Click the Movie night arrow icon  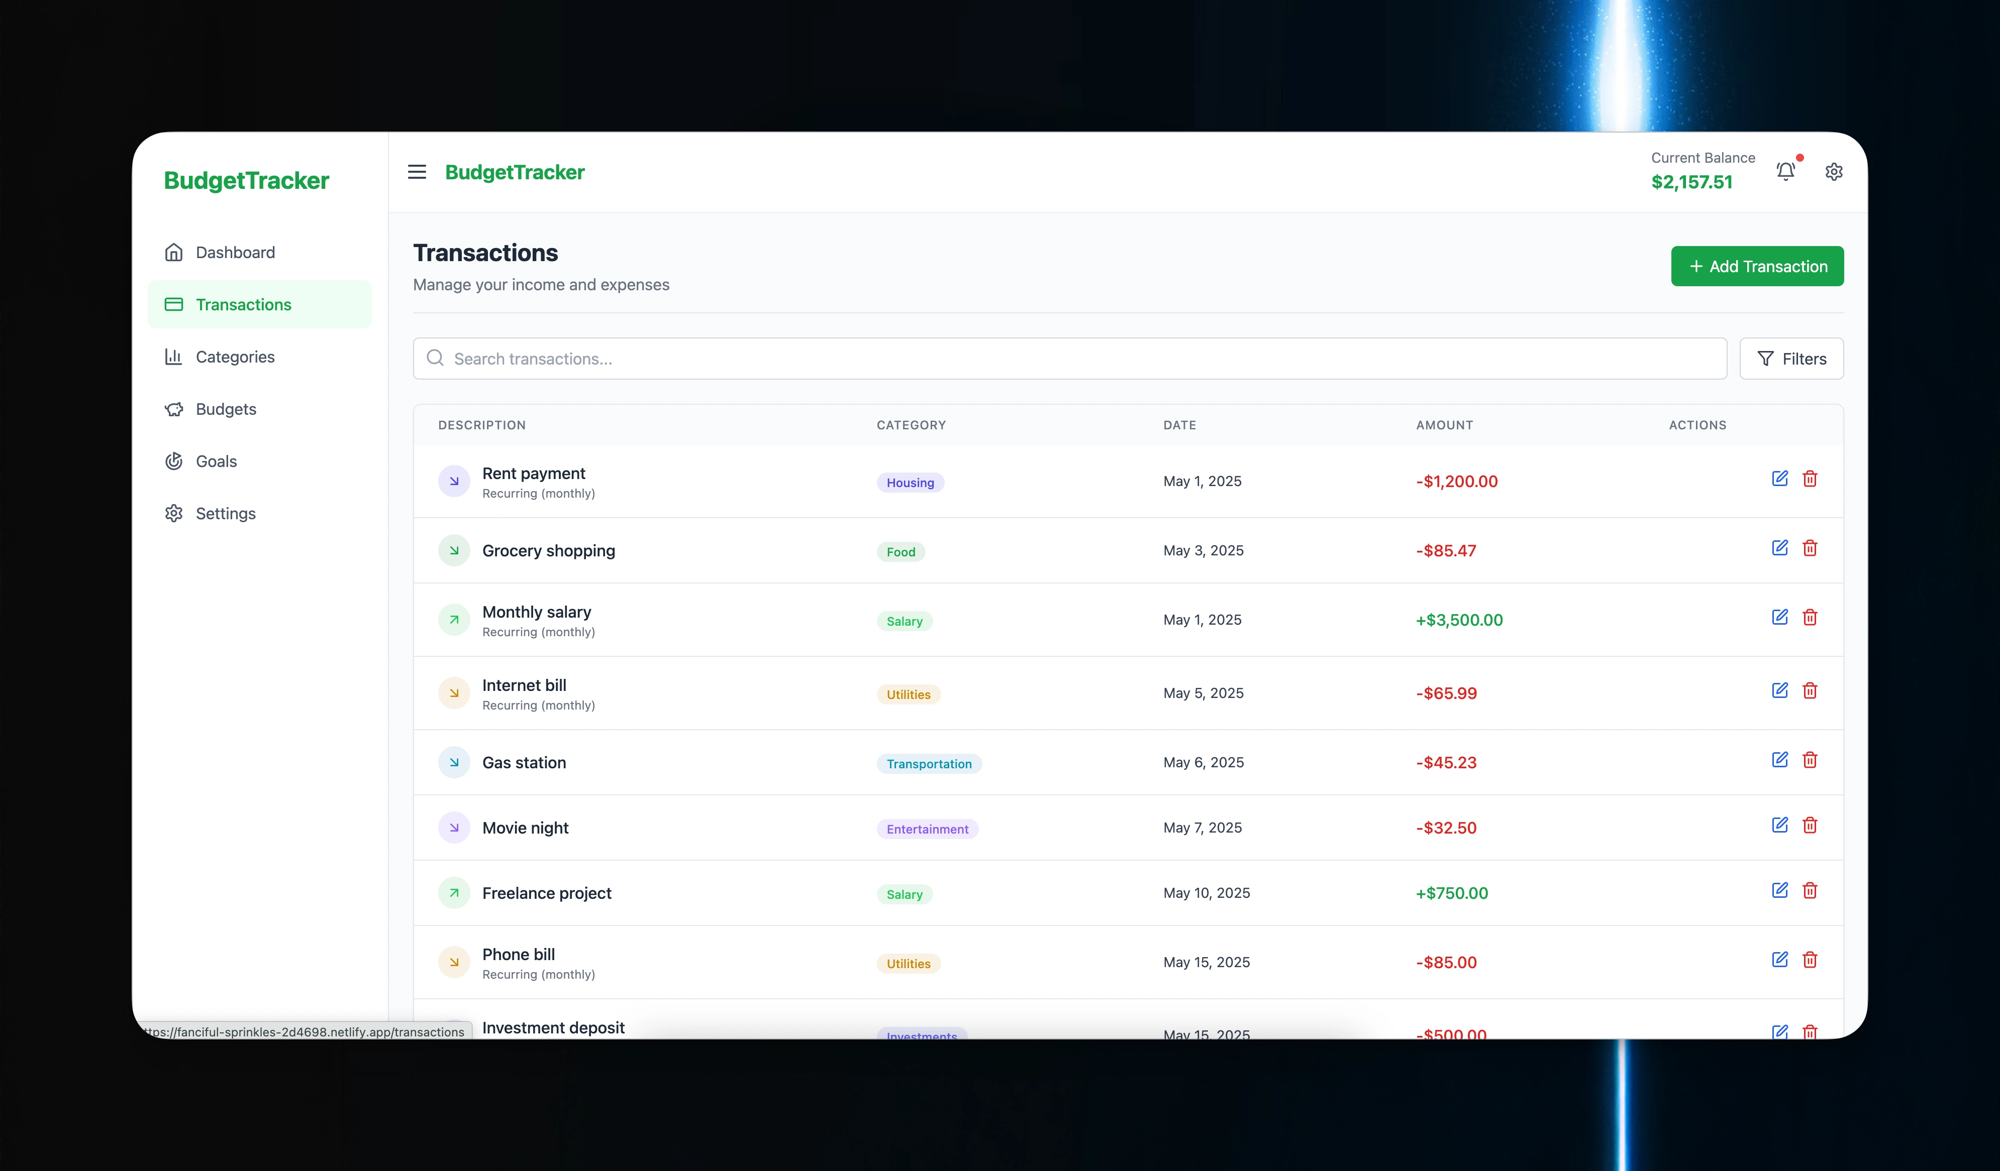coord(454,828)
